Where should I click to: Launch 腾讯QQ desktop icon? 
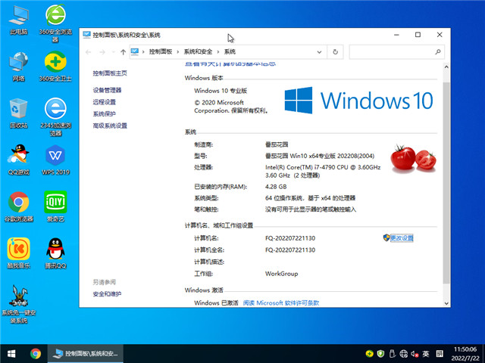coord(55,253)
